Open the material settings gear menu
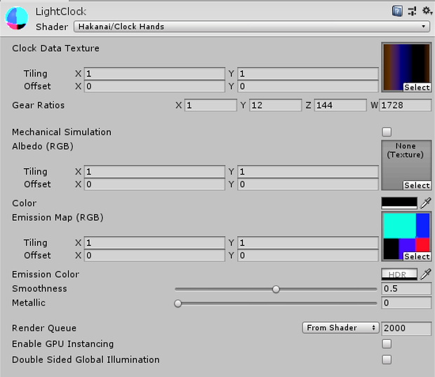This screenshot has height=377, width=435. pos(427,11)
